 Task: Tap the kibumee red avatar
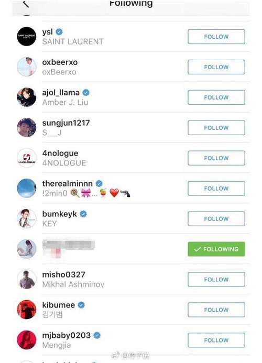(27, 309)
